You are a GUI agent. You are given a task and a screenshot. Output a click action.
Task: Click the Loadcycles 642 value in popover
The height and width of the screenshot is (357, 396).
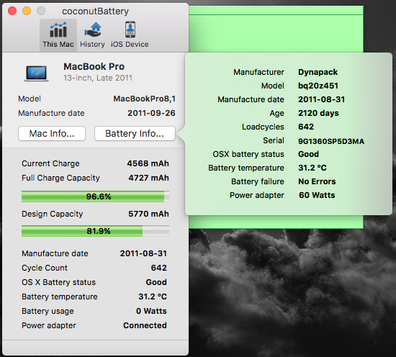coord(306,127)
